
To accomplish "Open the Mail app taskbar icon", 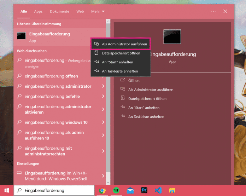I will pos(130,190).
